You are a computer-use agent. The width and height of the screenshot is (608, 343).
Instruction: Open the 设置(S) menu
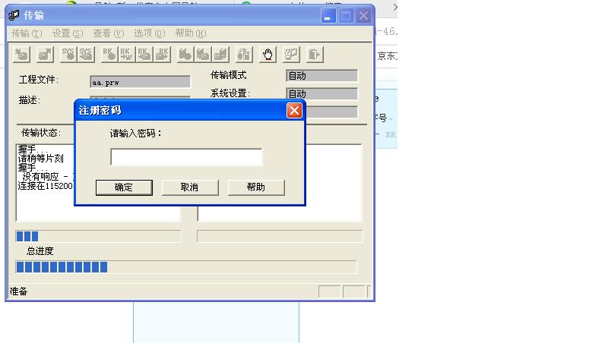pyautogui.click(x=68, y=33)
